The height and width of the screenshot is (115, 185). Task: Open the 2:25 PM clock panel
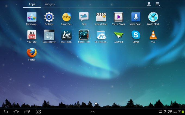pyautogui.click(x=170, y=112)
